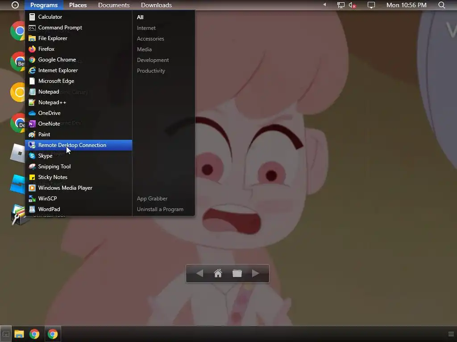This screenshot has width=457, height=342.
Task: Launch Notepad++ from the menu
Action: 79,102
